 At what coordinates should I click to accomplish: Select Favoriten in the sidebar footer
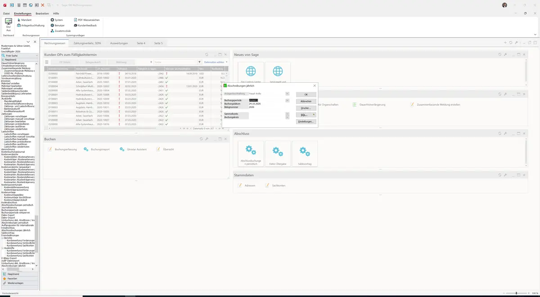[x=19, y=279]
